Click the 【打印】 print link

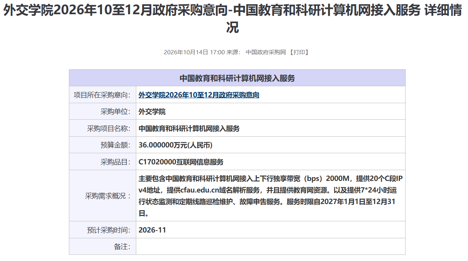tap(299, 52)
